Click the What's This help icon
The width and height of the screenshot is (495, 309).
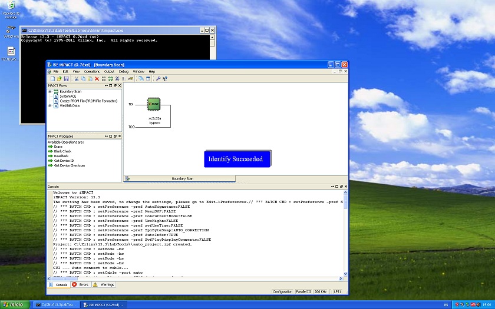(x=165, y=78)
